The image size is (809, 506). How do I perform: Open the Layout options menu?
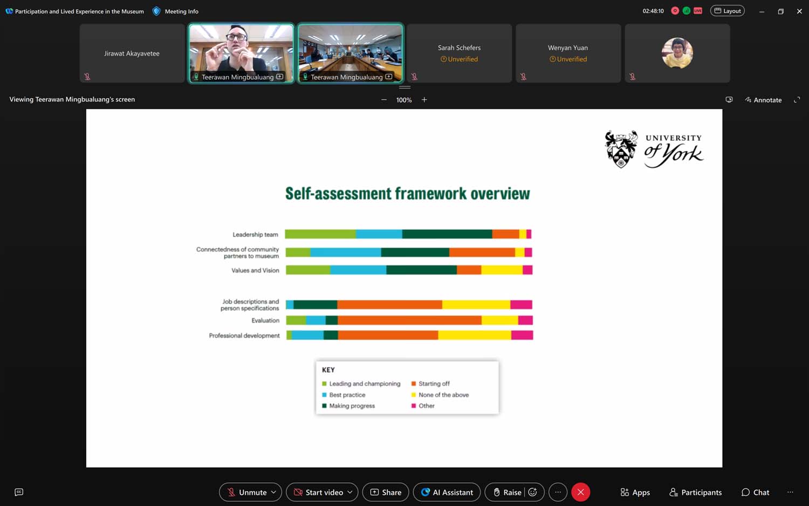point(727,11)
